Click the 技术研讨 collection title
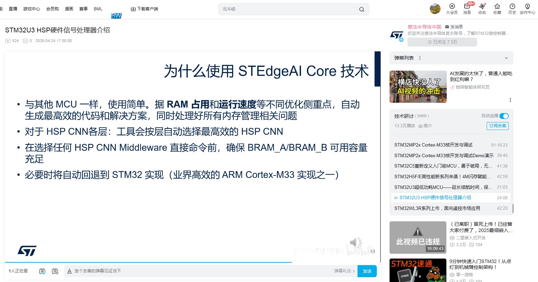 point(404,116)
